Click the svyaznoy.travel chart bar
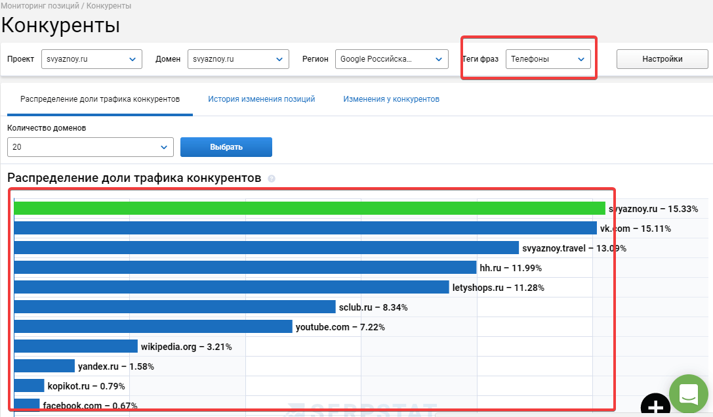 pos(266,248)
